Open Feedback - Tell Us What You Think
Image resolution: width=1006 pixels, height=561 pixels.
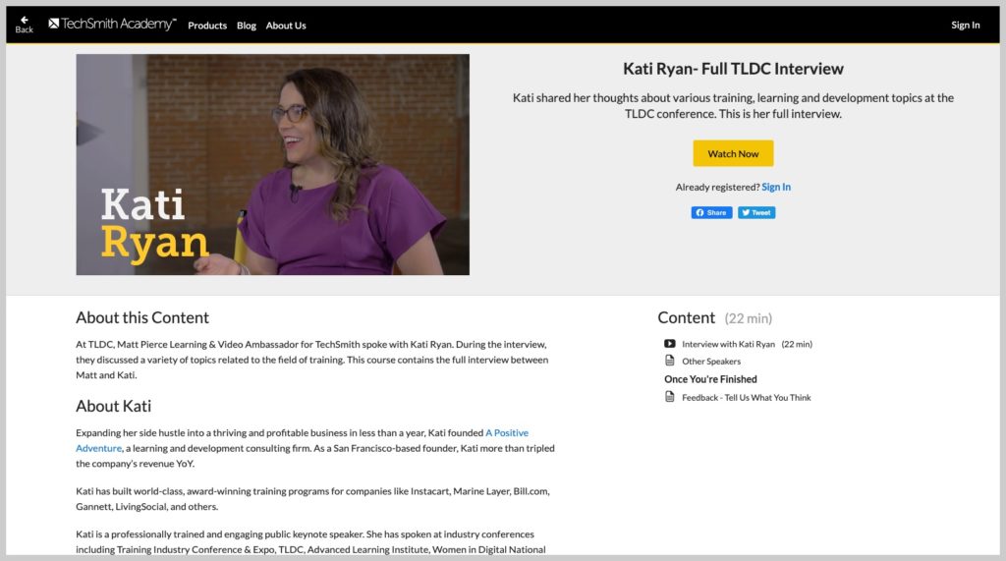pos(747,398)
